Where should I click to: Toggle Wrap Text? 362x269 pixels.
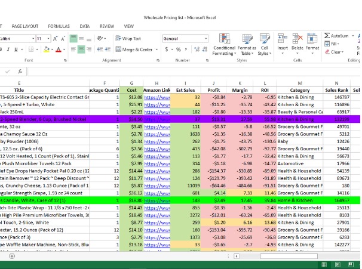(x=128, y=39)
